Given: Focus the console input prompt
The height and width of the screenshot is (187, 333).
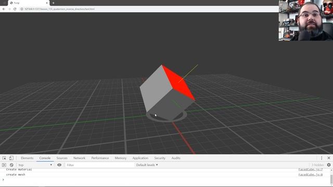Looking at the screenshot, I should click(165, 180).
